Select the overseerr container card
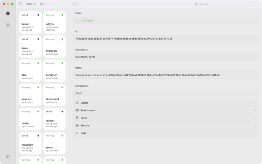 55,47
